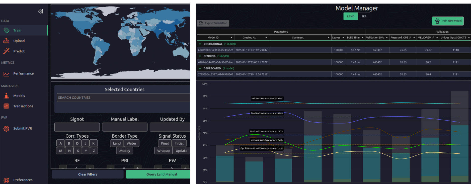Click the Manual Label input field
The width and height of the screenshot is (471, 190).
pos(125,127)
